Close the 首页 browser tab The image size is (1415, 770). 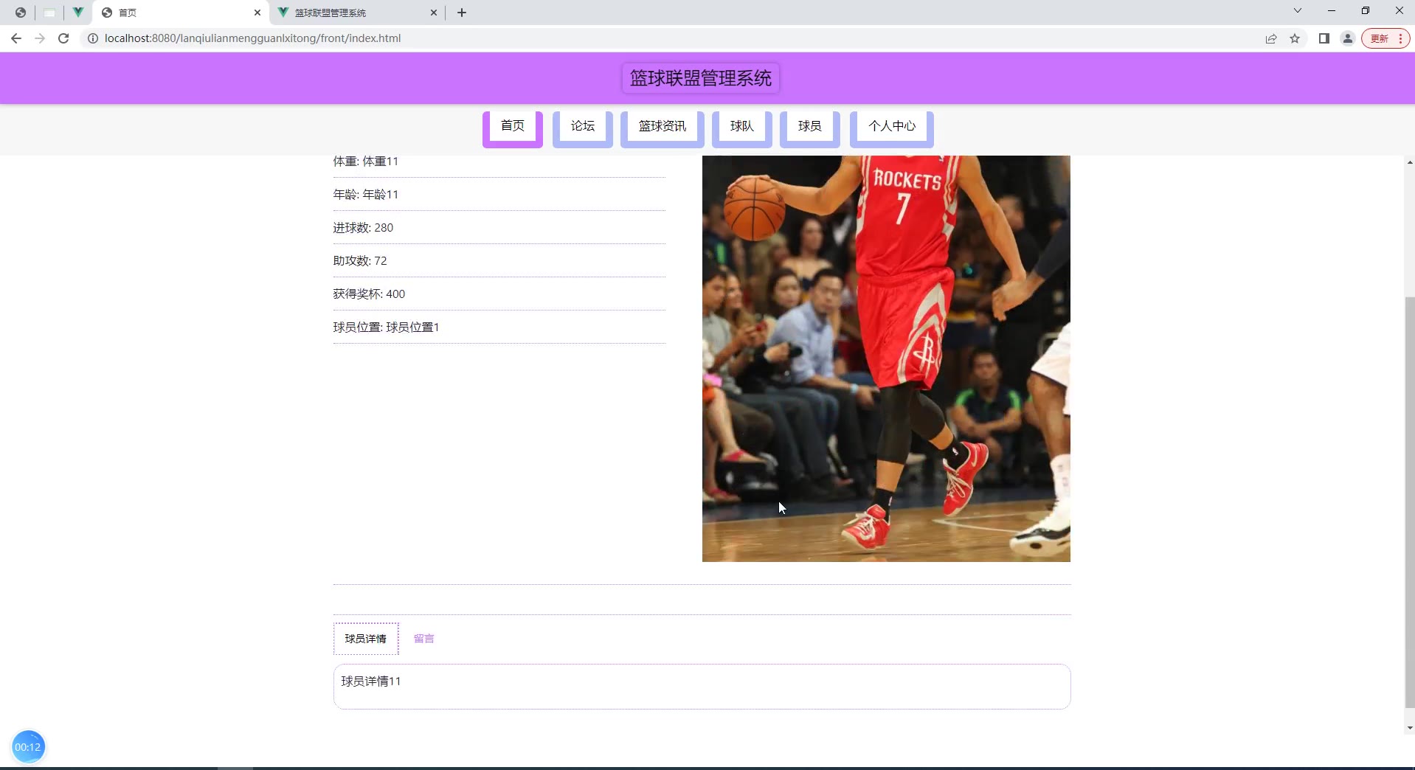(257, 13)
